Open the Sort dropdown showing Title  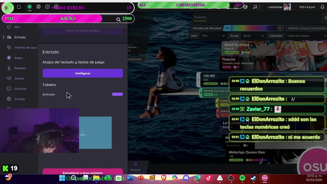pyautogui.click(x=213, y=36)
